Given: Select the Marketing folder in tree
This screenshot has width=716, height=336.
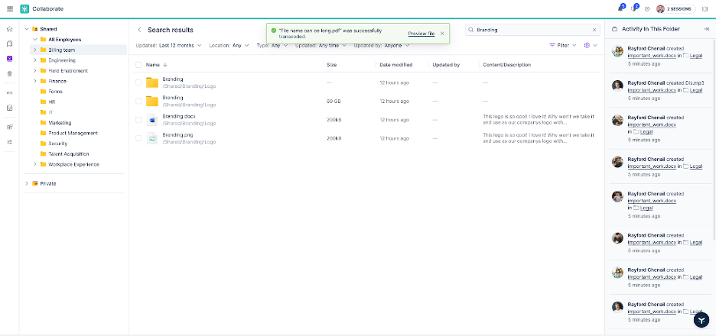Looking at the screenshot, I should click(60, 122).
